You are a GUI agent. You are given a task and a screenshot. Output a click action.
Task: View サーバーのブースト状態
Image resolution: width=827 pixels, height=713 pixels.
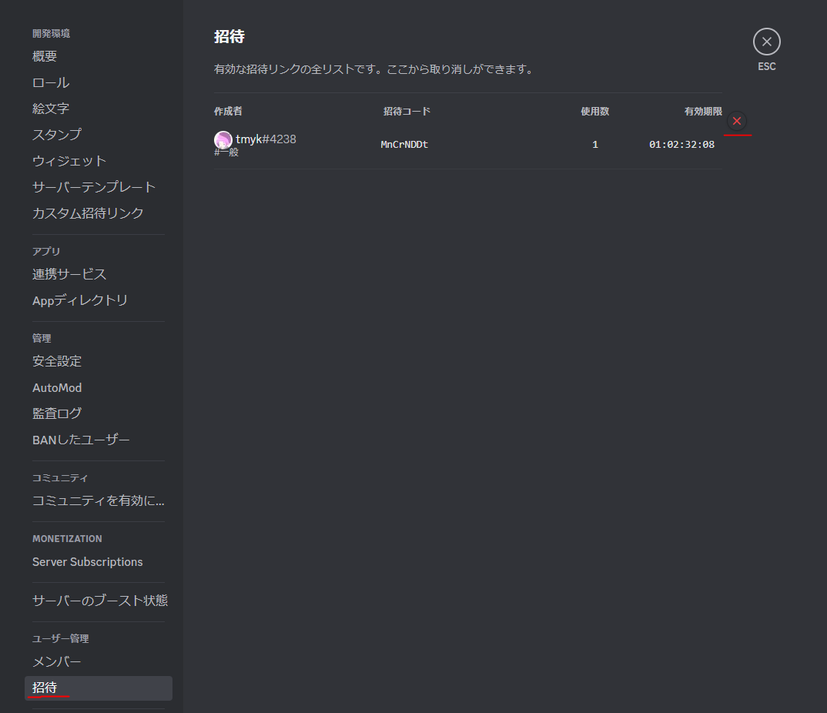pos(98,601)
